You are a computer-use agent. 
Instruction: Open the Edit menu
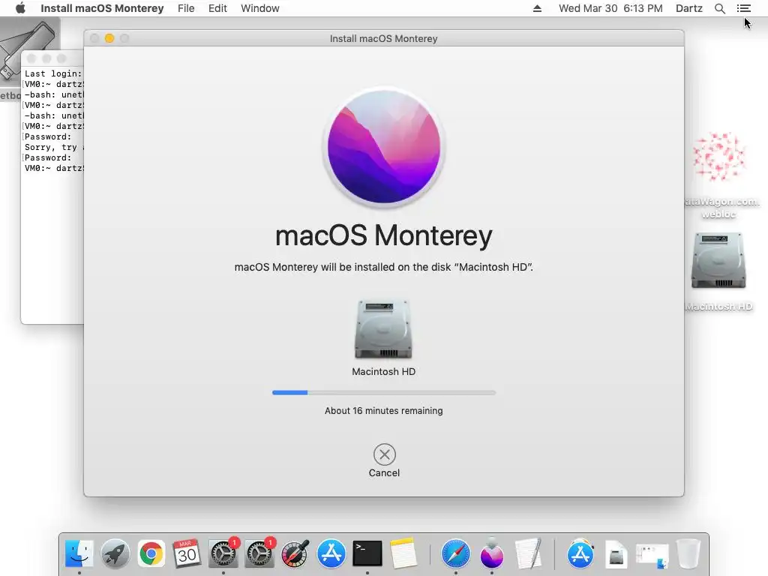(x=217, y=8)
